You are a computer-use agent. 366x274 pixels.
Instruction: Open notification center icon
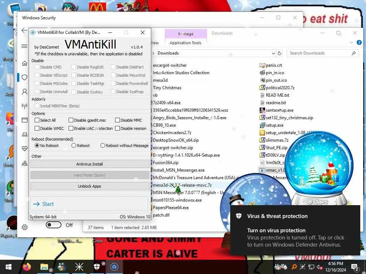355,267
